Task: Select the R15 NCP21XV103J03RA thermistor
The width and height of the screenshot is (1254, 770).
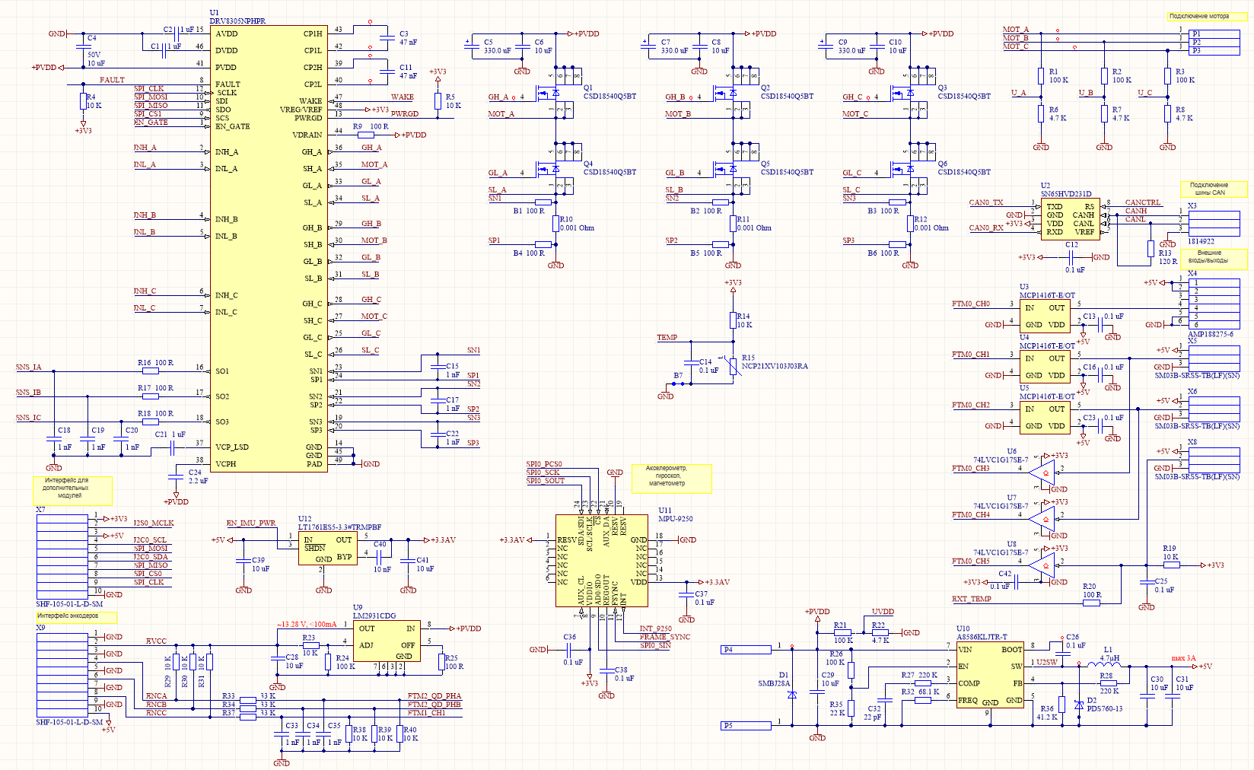Action: (x=732, y=366)
